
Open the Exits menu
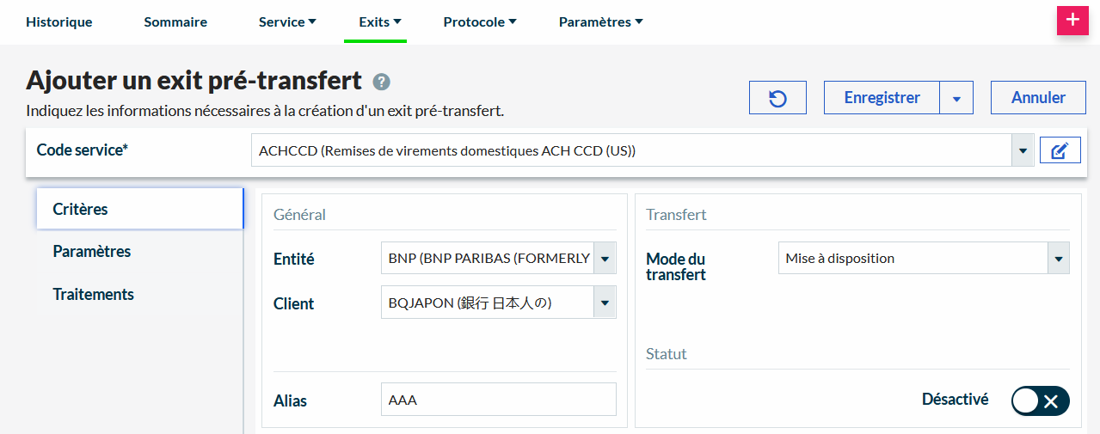point(380,21)
